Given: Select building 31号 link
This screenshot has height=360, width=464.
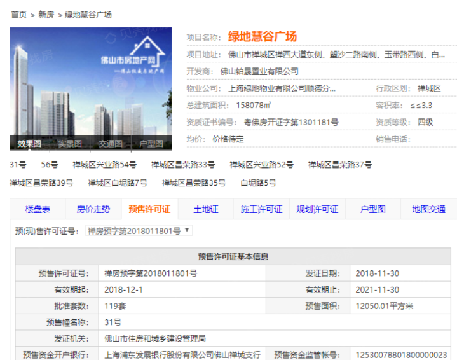Looking at the screenshot, I should [18, 165].
